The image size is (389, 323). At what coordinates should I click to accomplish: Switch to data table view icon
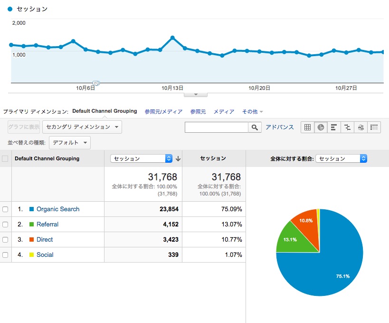(x=307, y=127)
